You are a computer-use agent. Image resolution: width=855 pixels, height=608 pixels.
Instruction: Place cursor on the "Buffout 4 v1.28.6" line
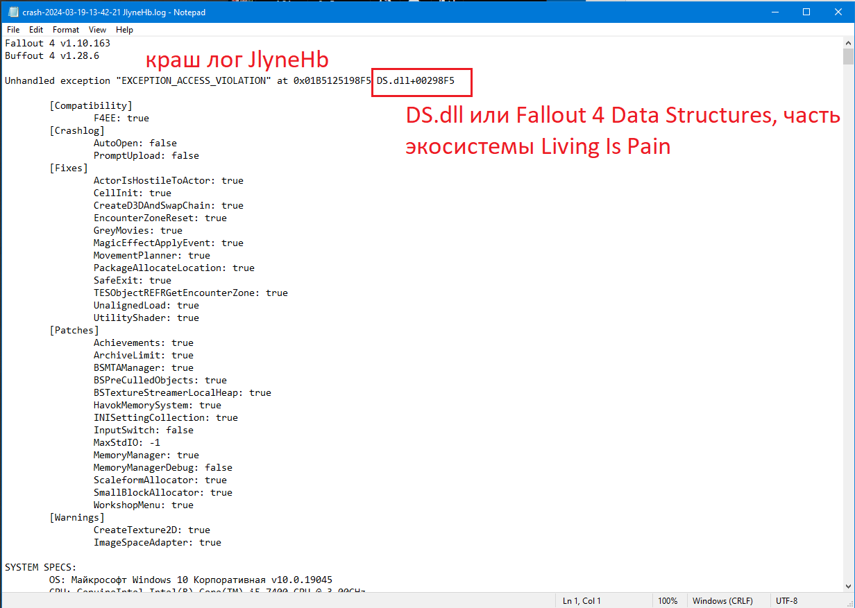coord(52,55)
